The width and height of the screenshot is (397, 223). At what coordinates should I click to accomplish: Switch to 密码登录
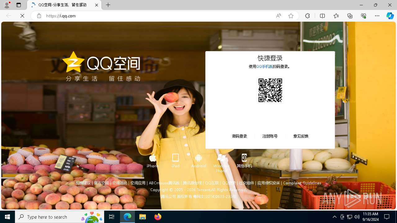239,136
